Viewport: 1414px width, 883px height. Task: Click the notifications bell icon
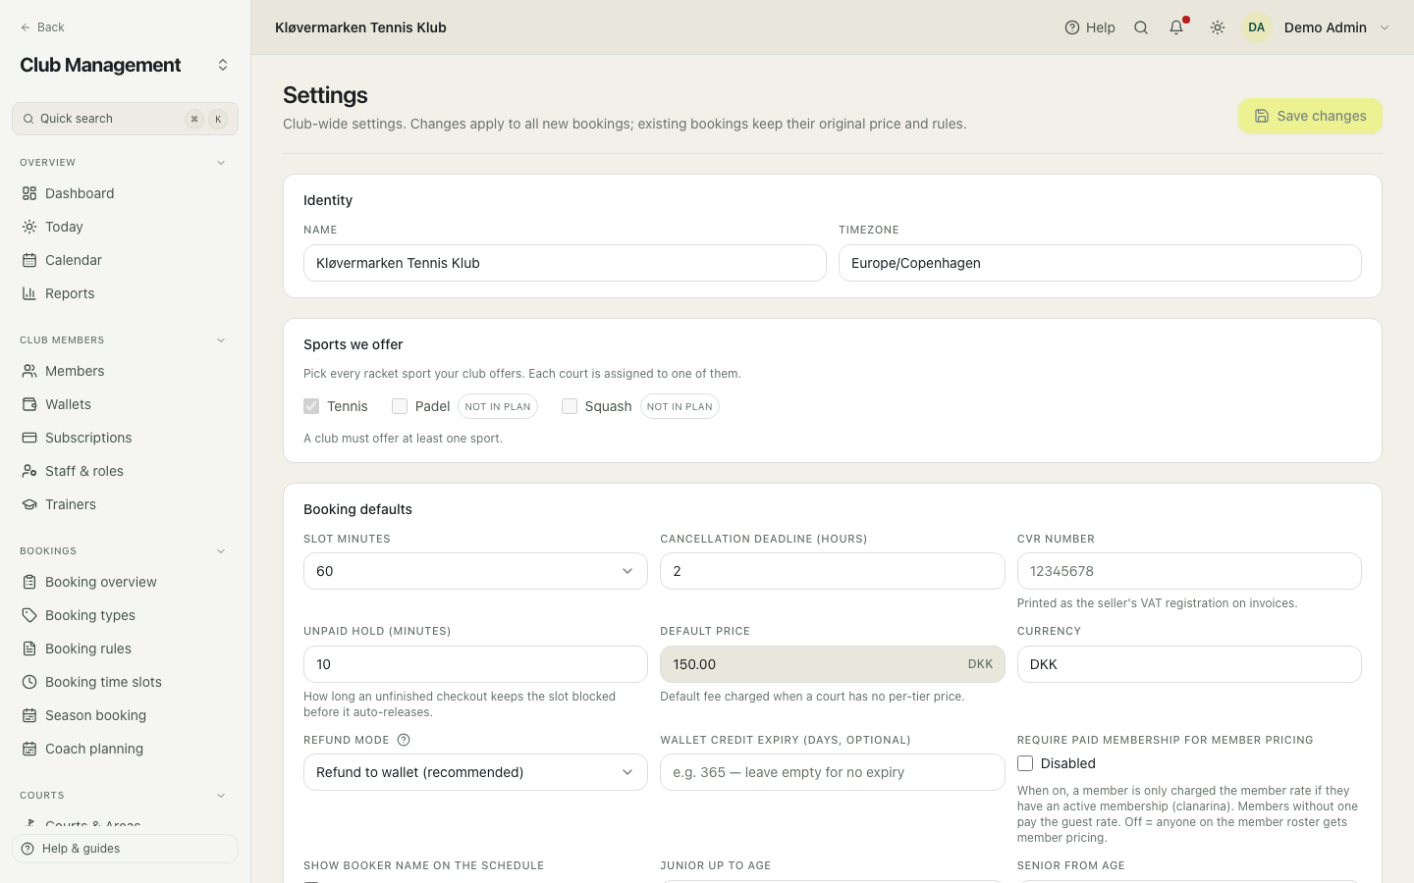click(x=1176, y=27)
